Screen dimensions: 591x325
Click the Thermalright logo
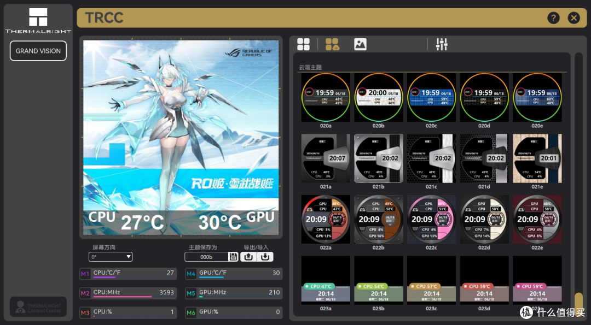click(x=38, y=21)
